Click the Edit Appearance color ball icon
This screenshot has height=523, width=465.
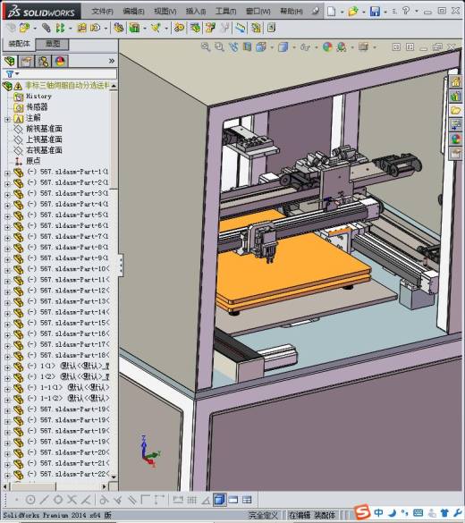pyautogui.click(x=327, y=47)
